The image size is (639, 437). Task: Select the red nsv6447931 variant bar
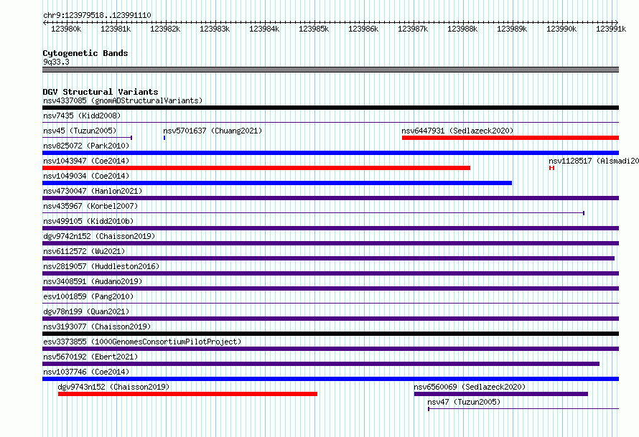tap(510, 138)
